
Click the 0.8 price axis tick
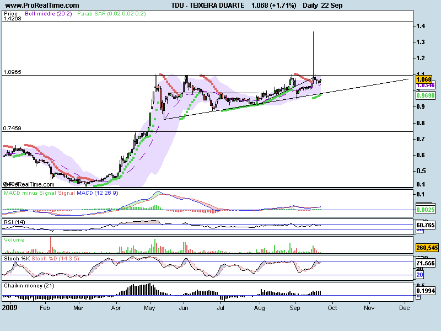click(x=421, y=123)
